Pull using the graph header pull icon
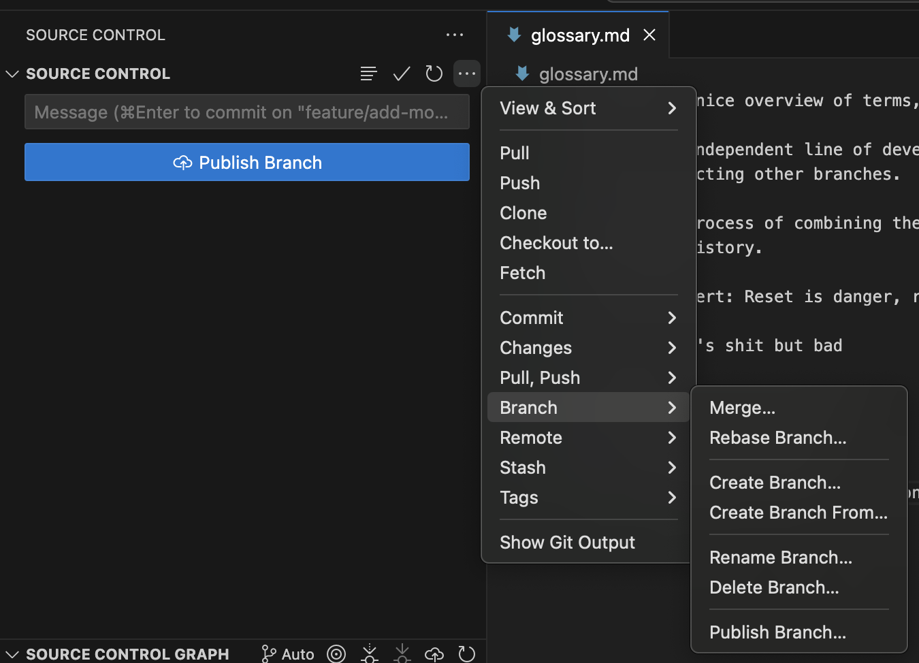The height and width of the screenshot is (663, 919). [x=402, y=654]
